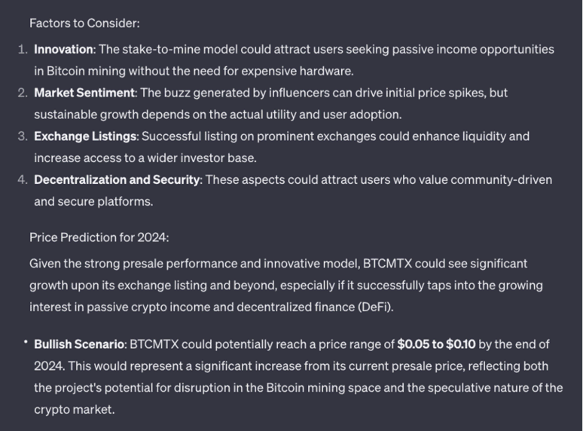Click the bold 'Decentralization and Security' label
583x431 pixels.
(x=117, y=179)
